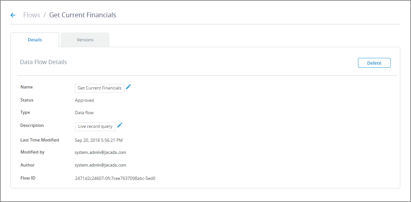This screenshot has width=411, height=202.
Task: Click the Name input field
Action: click(x=99, y=88)
